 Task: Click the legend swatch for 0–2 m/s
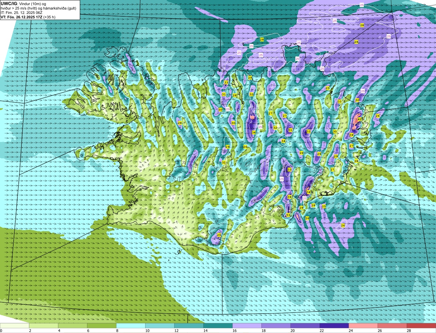pos(15,326)
